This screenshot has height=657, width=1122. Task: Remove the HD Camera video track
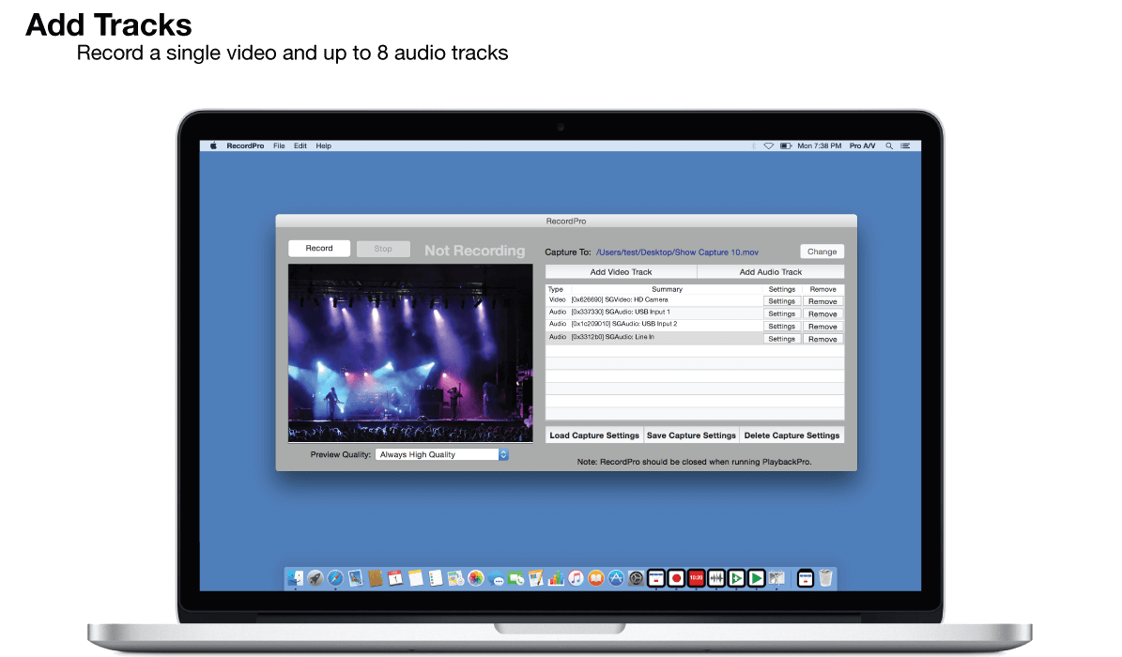(822, 301)
